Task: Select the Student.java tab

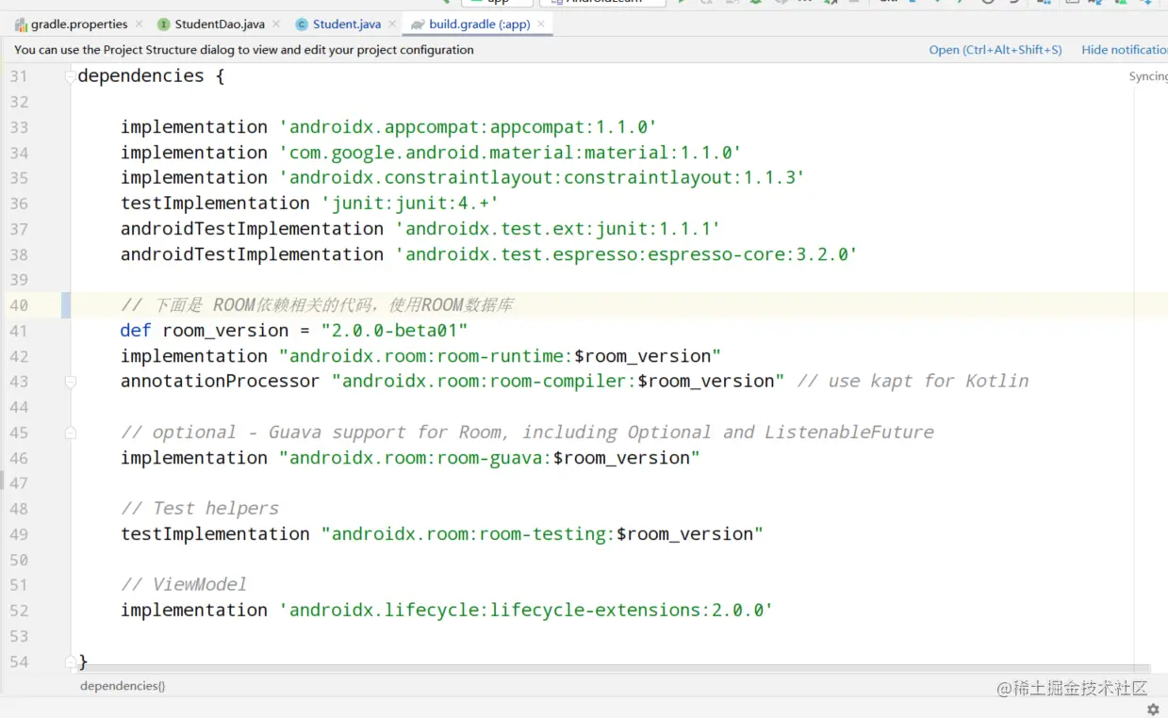Action: 347,24
